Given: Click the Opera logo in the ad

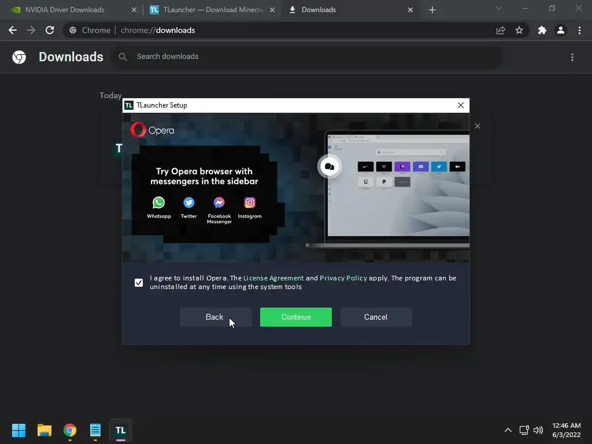Looking at the screenshot, I should click(x=152, y=130).
